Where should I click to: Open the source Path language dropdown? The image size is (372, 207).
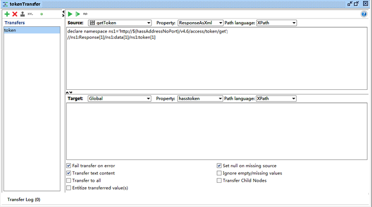[276, 23]
